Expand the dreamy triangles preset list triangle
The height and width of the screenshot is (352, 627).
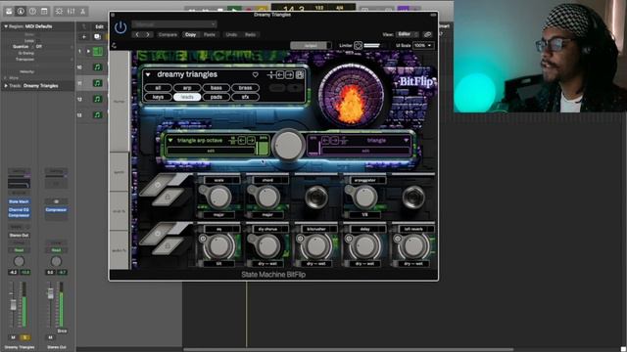pyautogui.click(x=148, y=74)
